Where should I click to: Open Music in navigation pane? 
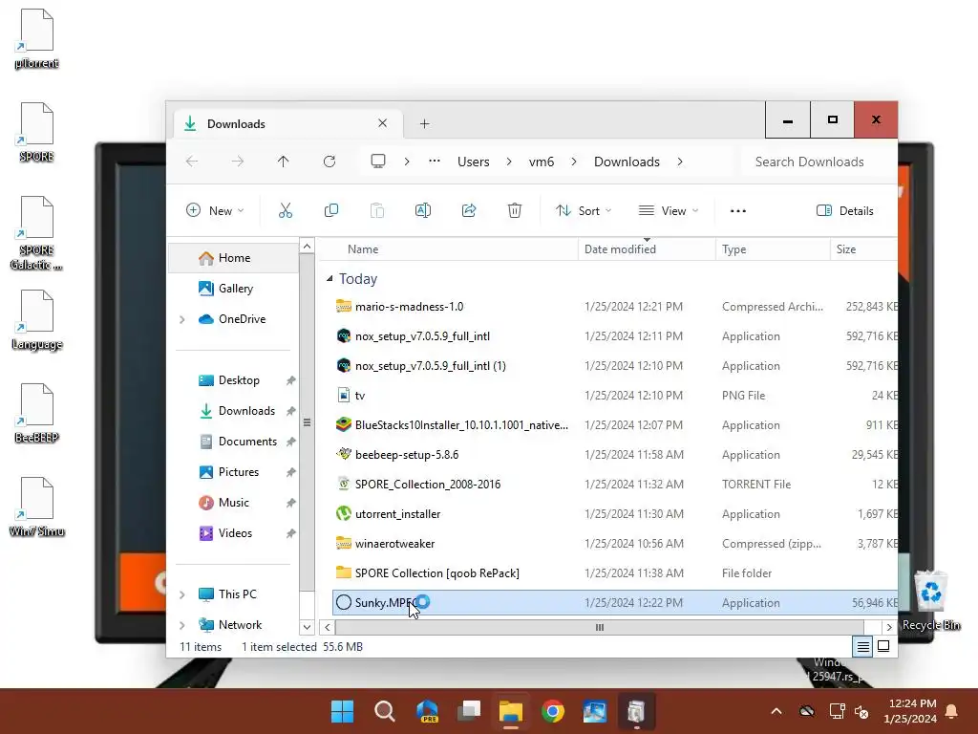point(233,503)
